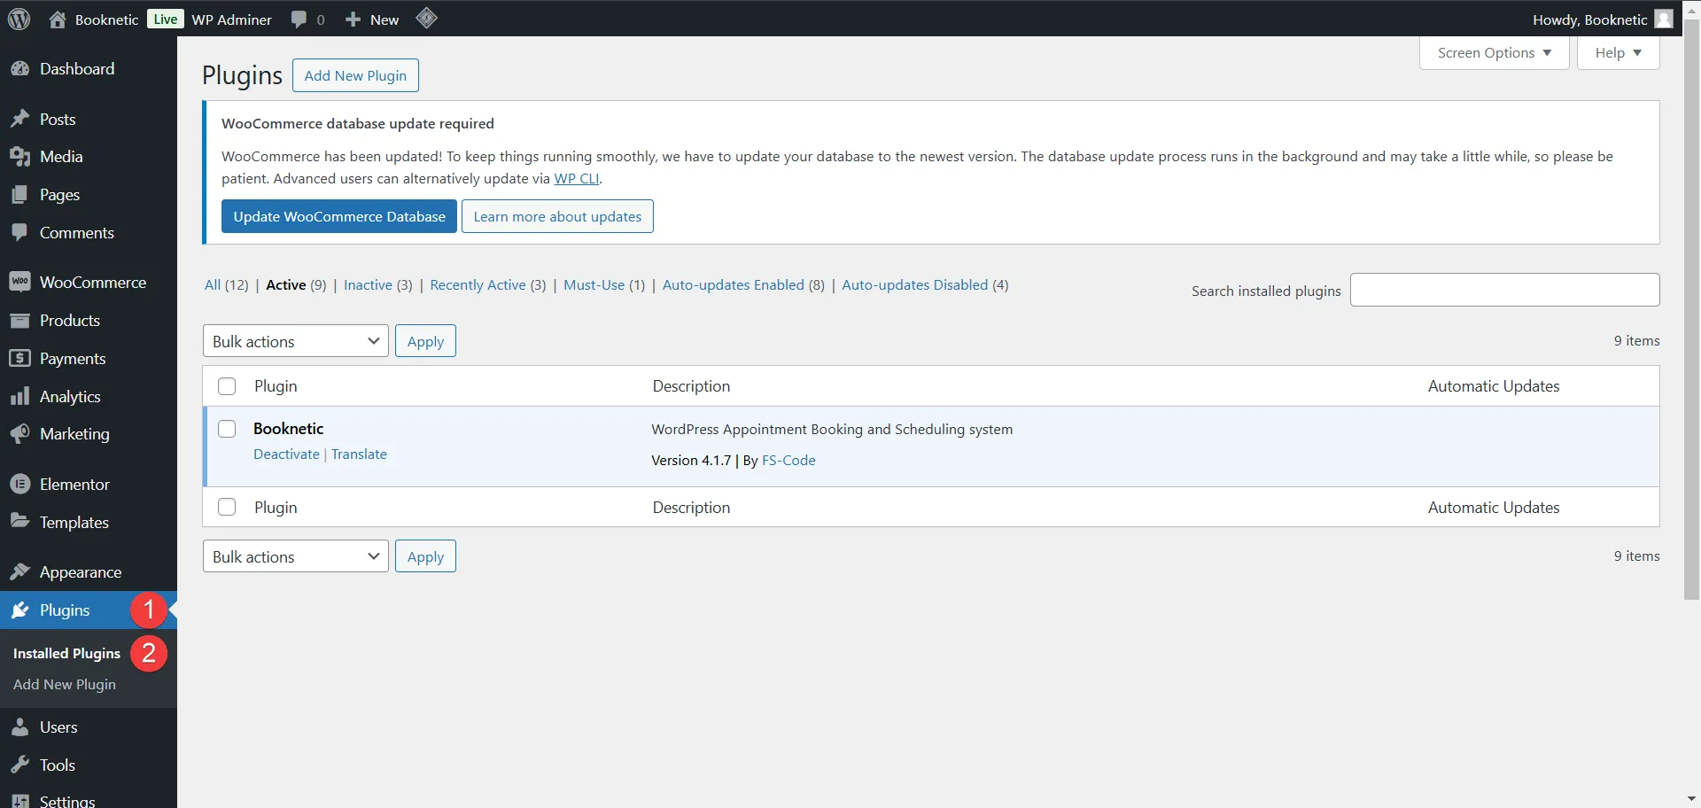Click the Payments dollar icon
1701x808 pixels.
tap(19, 358)
